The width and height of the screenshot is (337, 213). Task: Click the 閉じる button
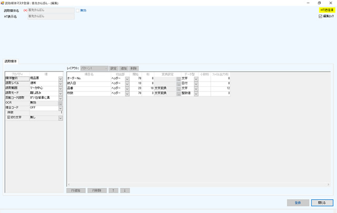322,202
